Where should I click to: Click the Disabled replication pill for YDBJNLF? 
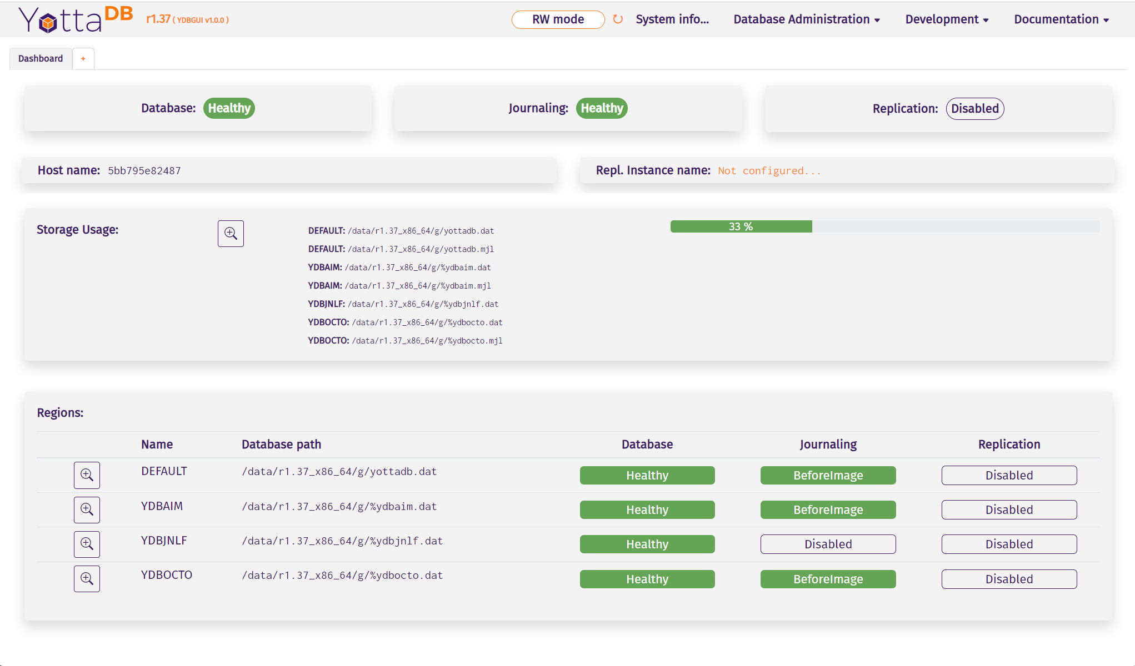[x=1009, y=544]
